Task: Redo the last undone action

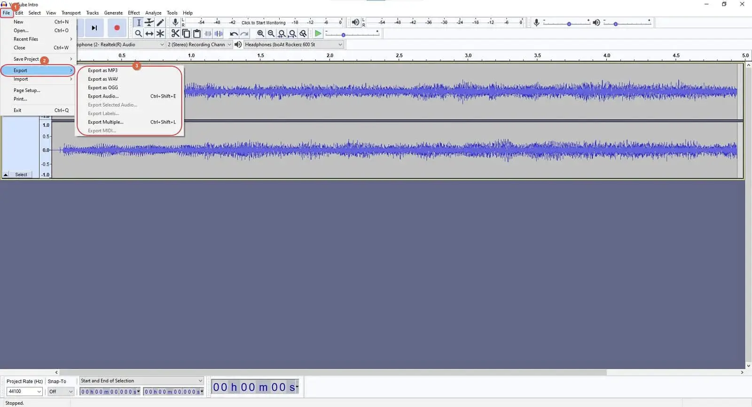Action: (244, 33)
